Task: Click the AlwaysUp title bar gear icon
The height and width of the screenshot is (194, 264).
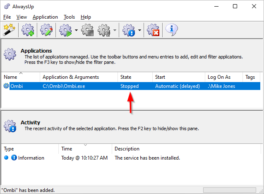Action: [x=7, y=7]
